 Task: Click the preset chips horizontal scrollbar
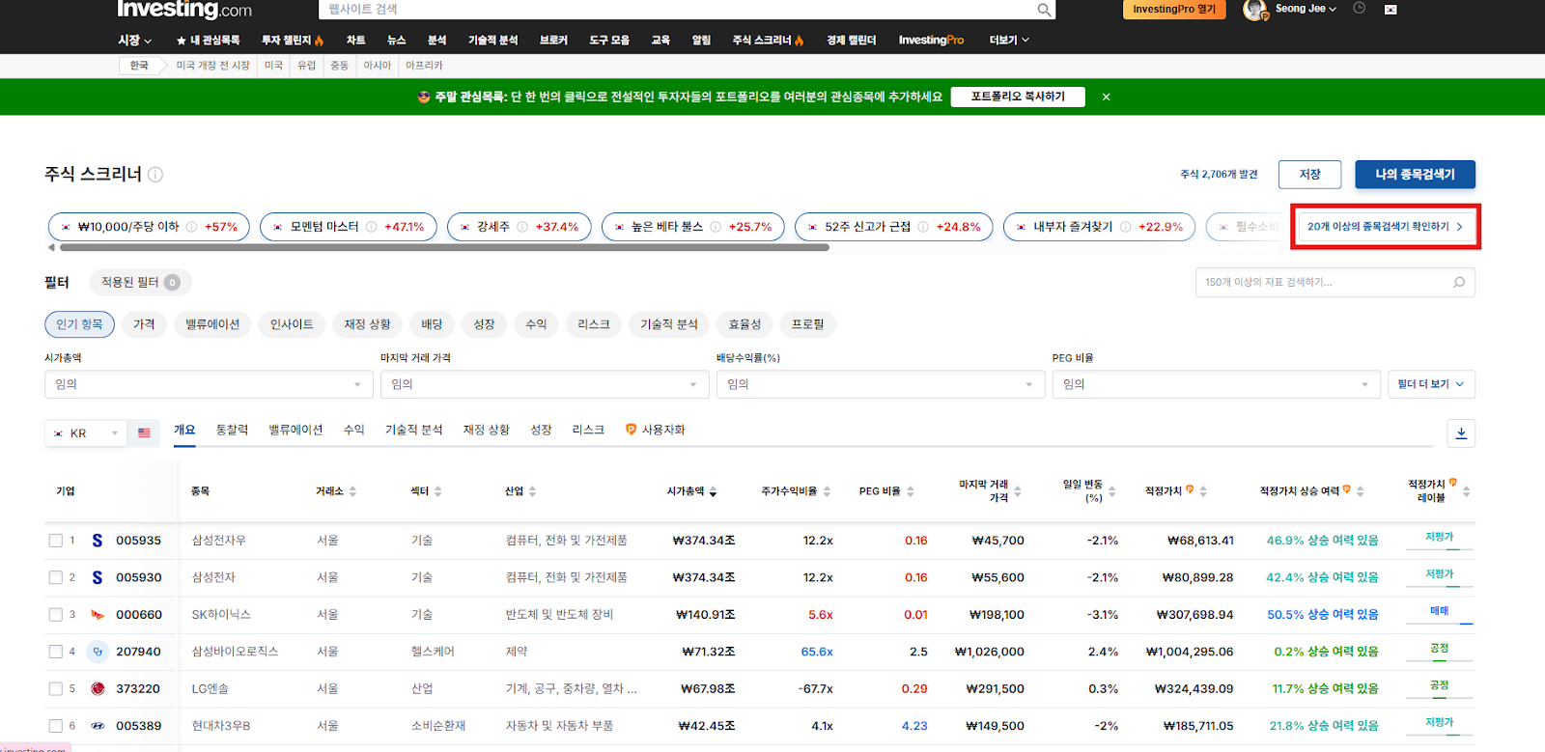tap(444, 248)
